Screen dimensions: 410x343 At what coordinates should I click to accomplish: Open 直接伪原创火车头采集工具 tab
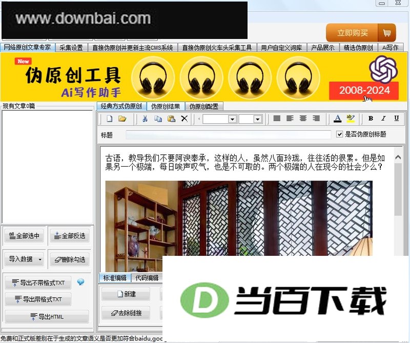coord(217,48)
